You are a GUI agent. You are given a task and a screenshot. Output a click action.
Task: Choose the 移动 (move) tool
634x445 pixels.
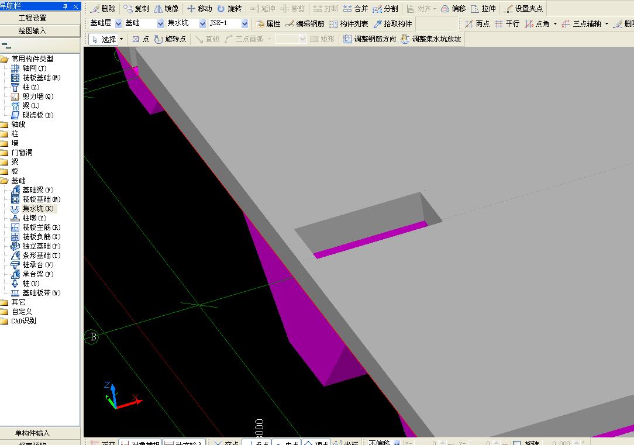pos(199,9)
